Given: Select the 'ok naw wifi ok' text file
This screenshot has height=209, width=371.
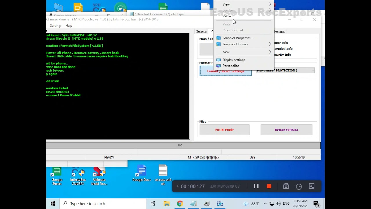Looking at the screenshot, I should pyautogui.click(x=163, y=175).
